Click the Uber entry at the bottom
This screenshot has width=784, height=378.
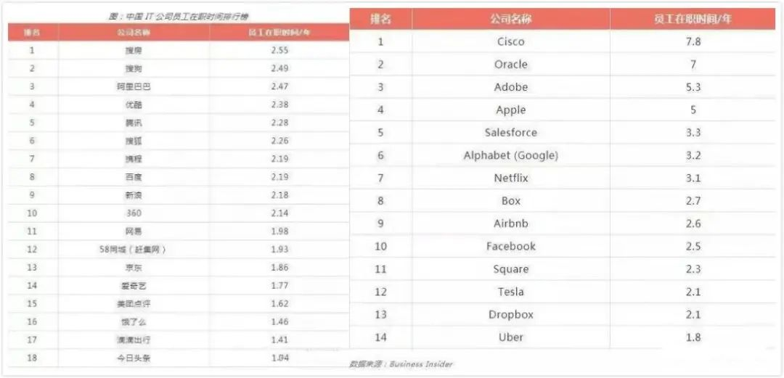(x=510, y=337)
